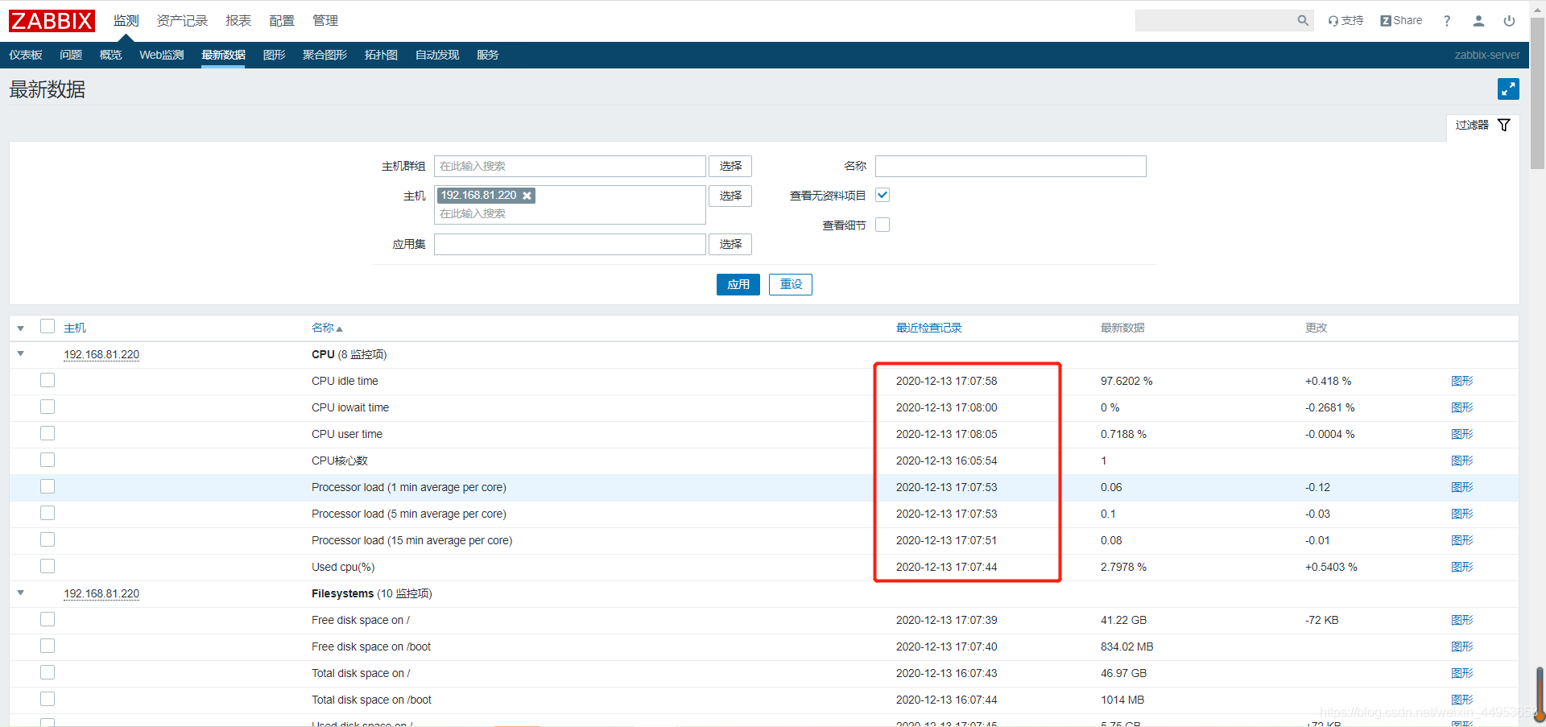This screenshot has width=1546, height=727.
Task: Toggle the filter (过滤器) funnel tab
Action: [1482, 125]
